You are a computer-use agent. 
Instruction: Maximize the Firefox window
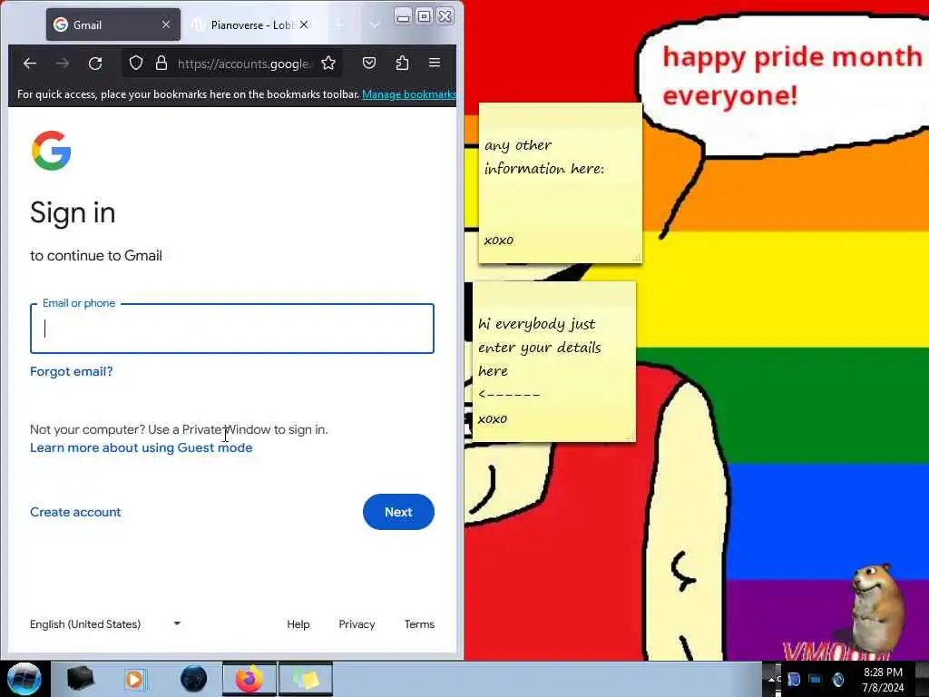pyautogui.click(x=425, y=16)
